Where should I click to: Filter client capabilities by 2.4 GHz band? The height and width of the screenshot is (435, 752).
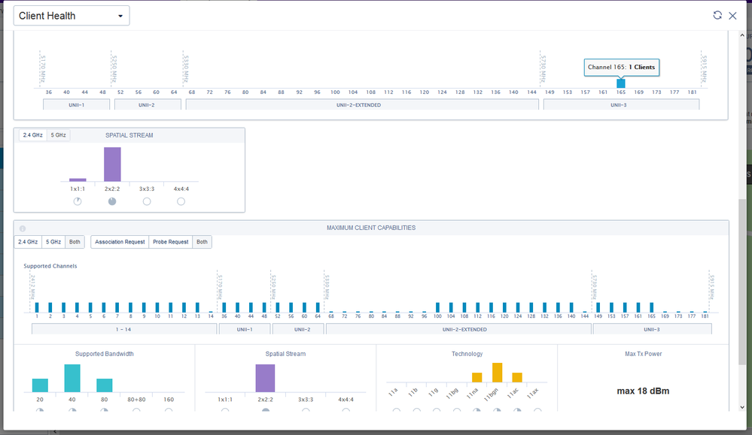point(28,242)
